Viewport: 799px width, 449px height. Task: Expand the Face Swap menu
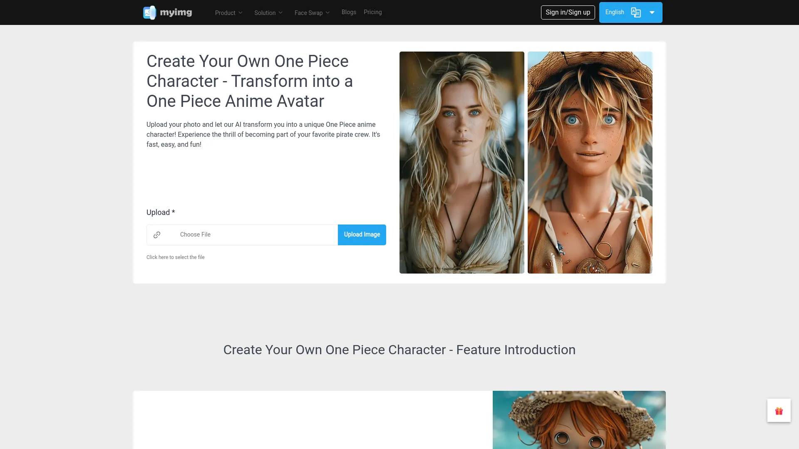pyautogui.click(x=312, y=12)
